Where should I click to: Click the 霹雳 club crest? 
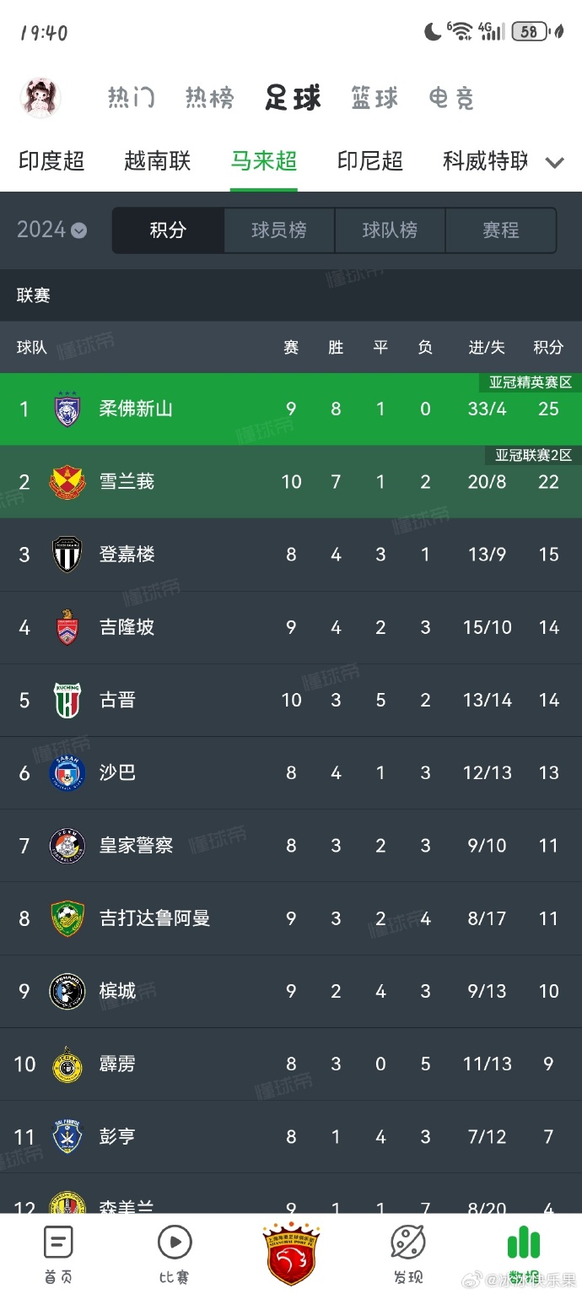(x=67, y=1064)
